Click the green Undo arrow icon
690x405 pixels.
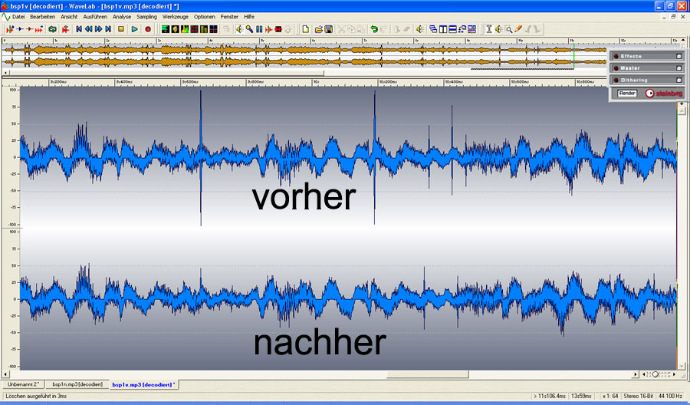pyautogui.click(x=373, y=29)
